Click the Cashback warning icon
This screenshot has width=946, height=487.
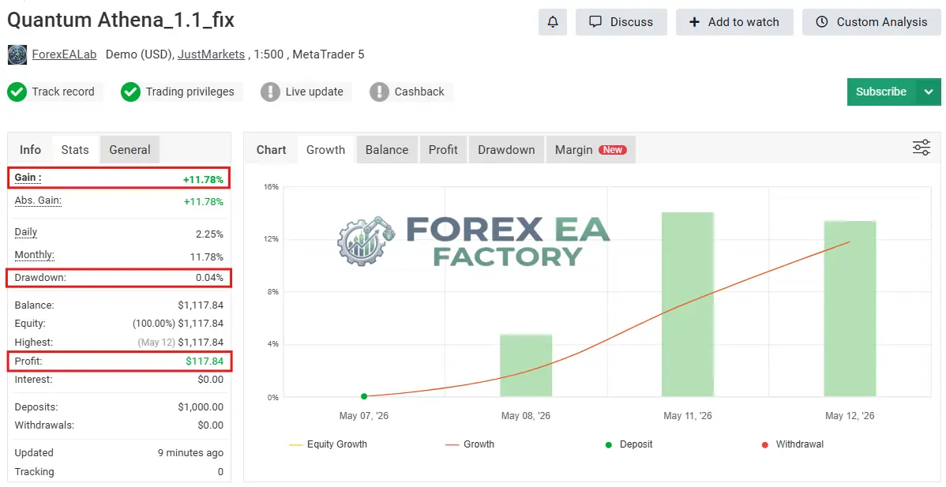point(379,92)
